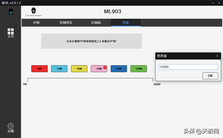The image size is (223, 138).
Task: Select the pink 3200 DPI swatch
Action: pos(99,69)
